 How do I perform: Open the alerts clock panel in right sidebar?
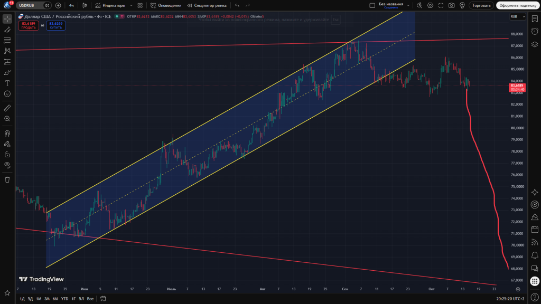(x=535, y=31)
